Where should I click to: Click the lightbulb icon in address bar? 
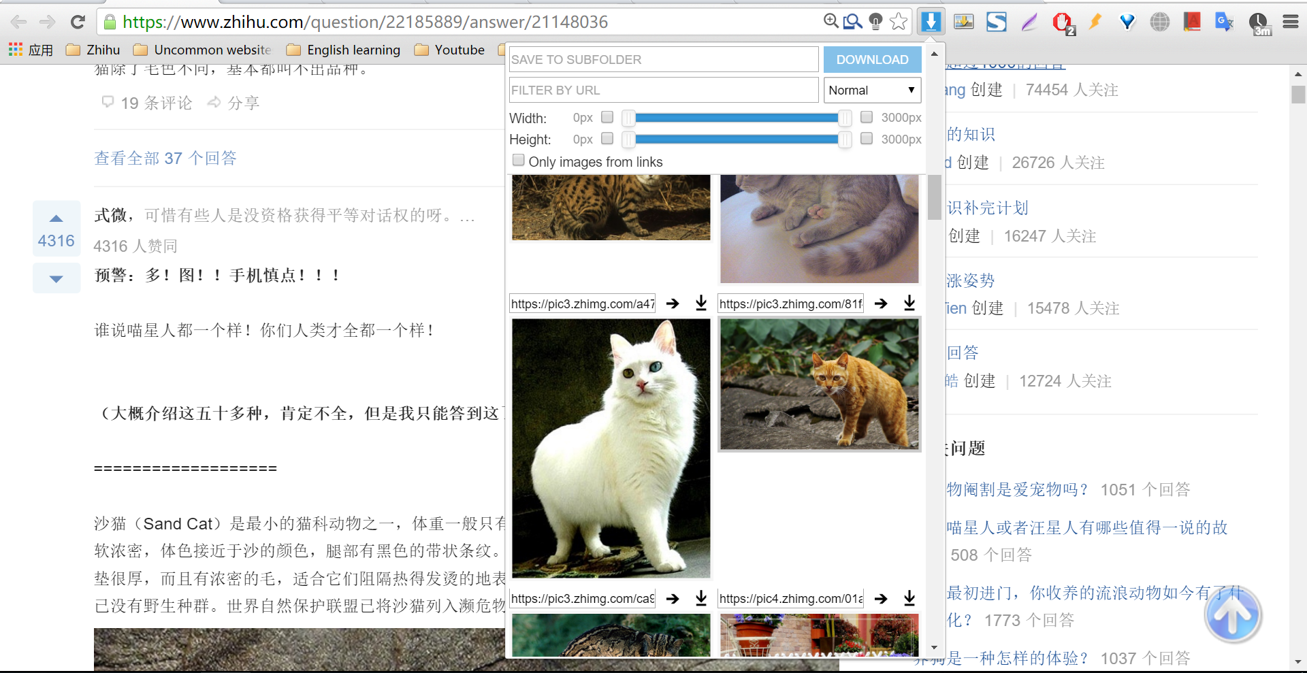click(875, 22)
